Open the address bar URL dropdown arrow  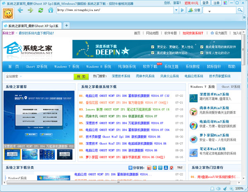[x=177, y=10]
